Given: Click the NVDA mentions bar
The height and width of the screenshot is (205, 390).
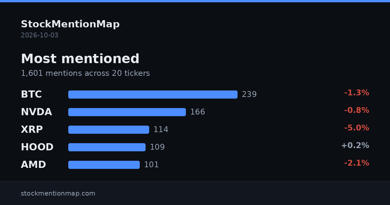Looking at the screenshot, I should [x=127, y=112].
